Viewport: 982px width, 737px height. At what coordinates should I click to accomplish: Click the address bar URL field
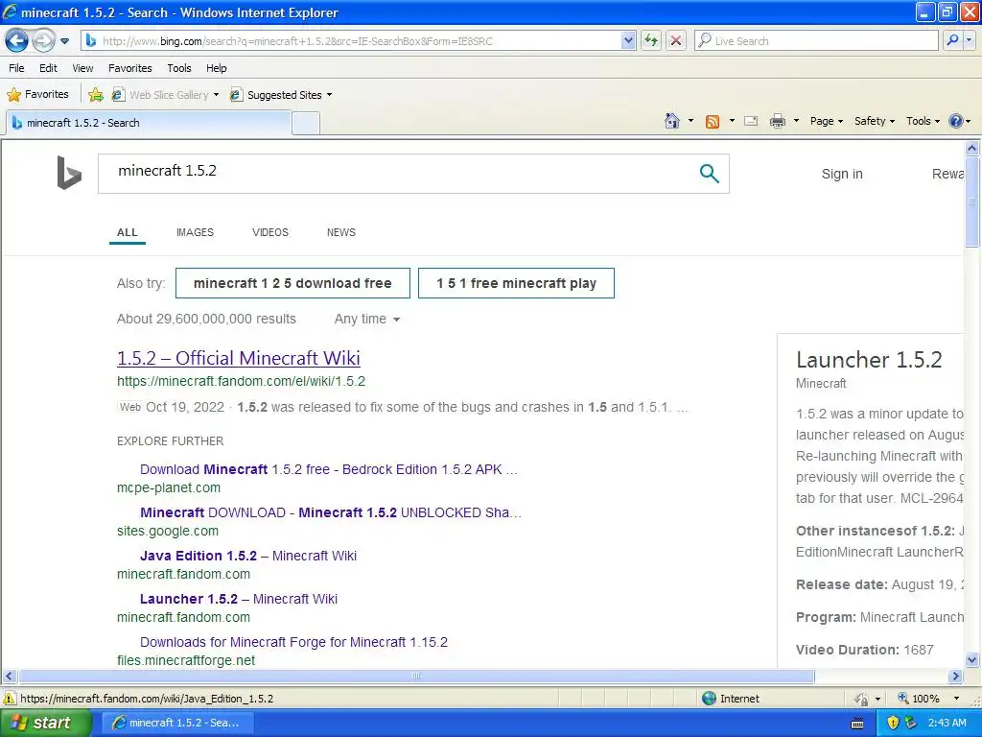coord(352,40)
